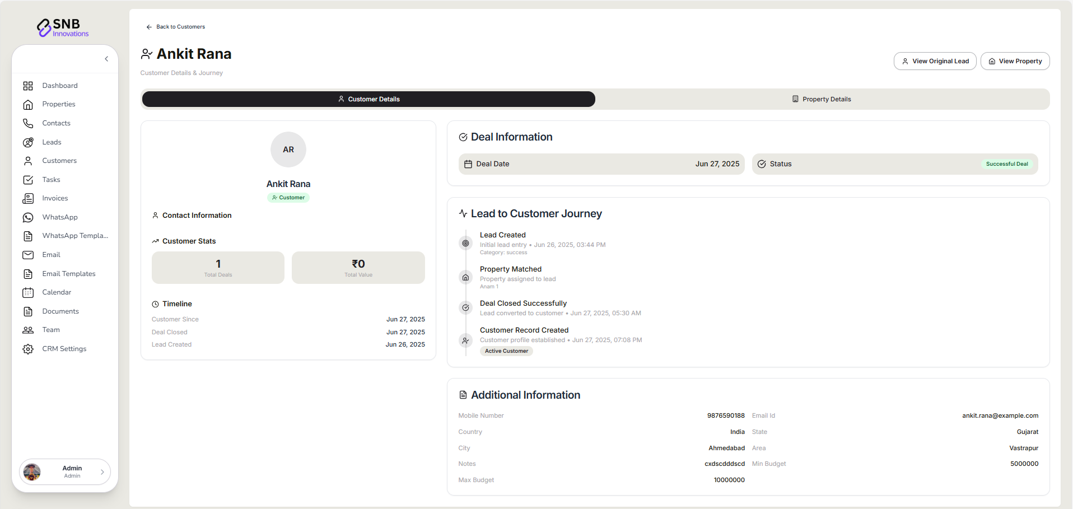Click the Deal Information check icon
The image size is (1073, 509).
pyautogui.click(x=463, y=137)
